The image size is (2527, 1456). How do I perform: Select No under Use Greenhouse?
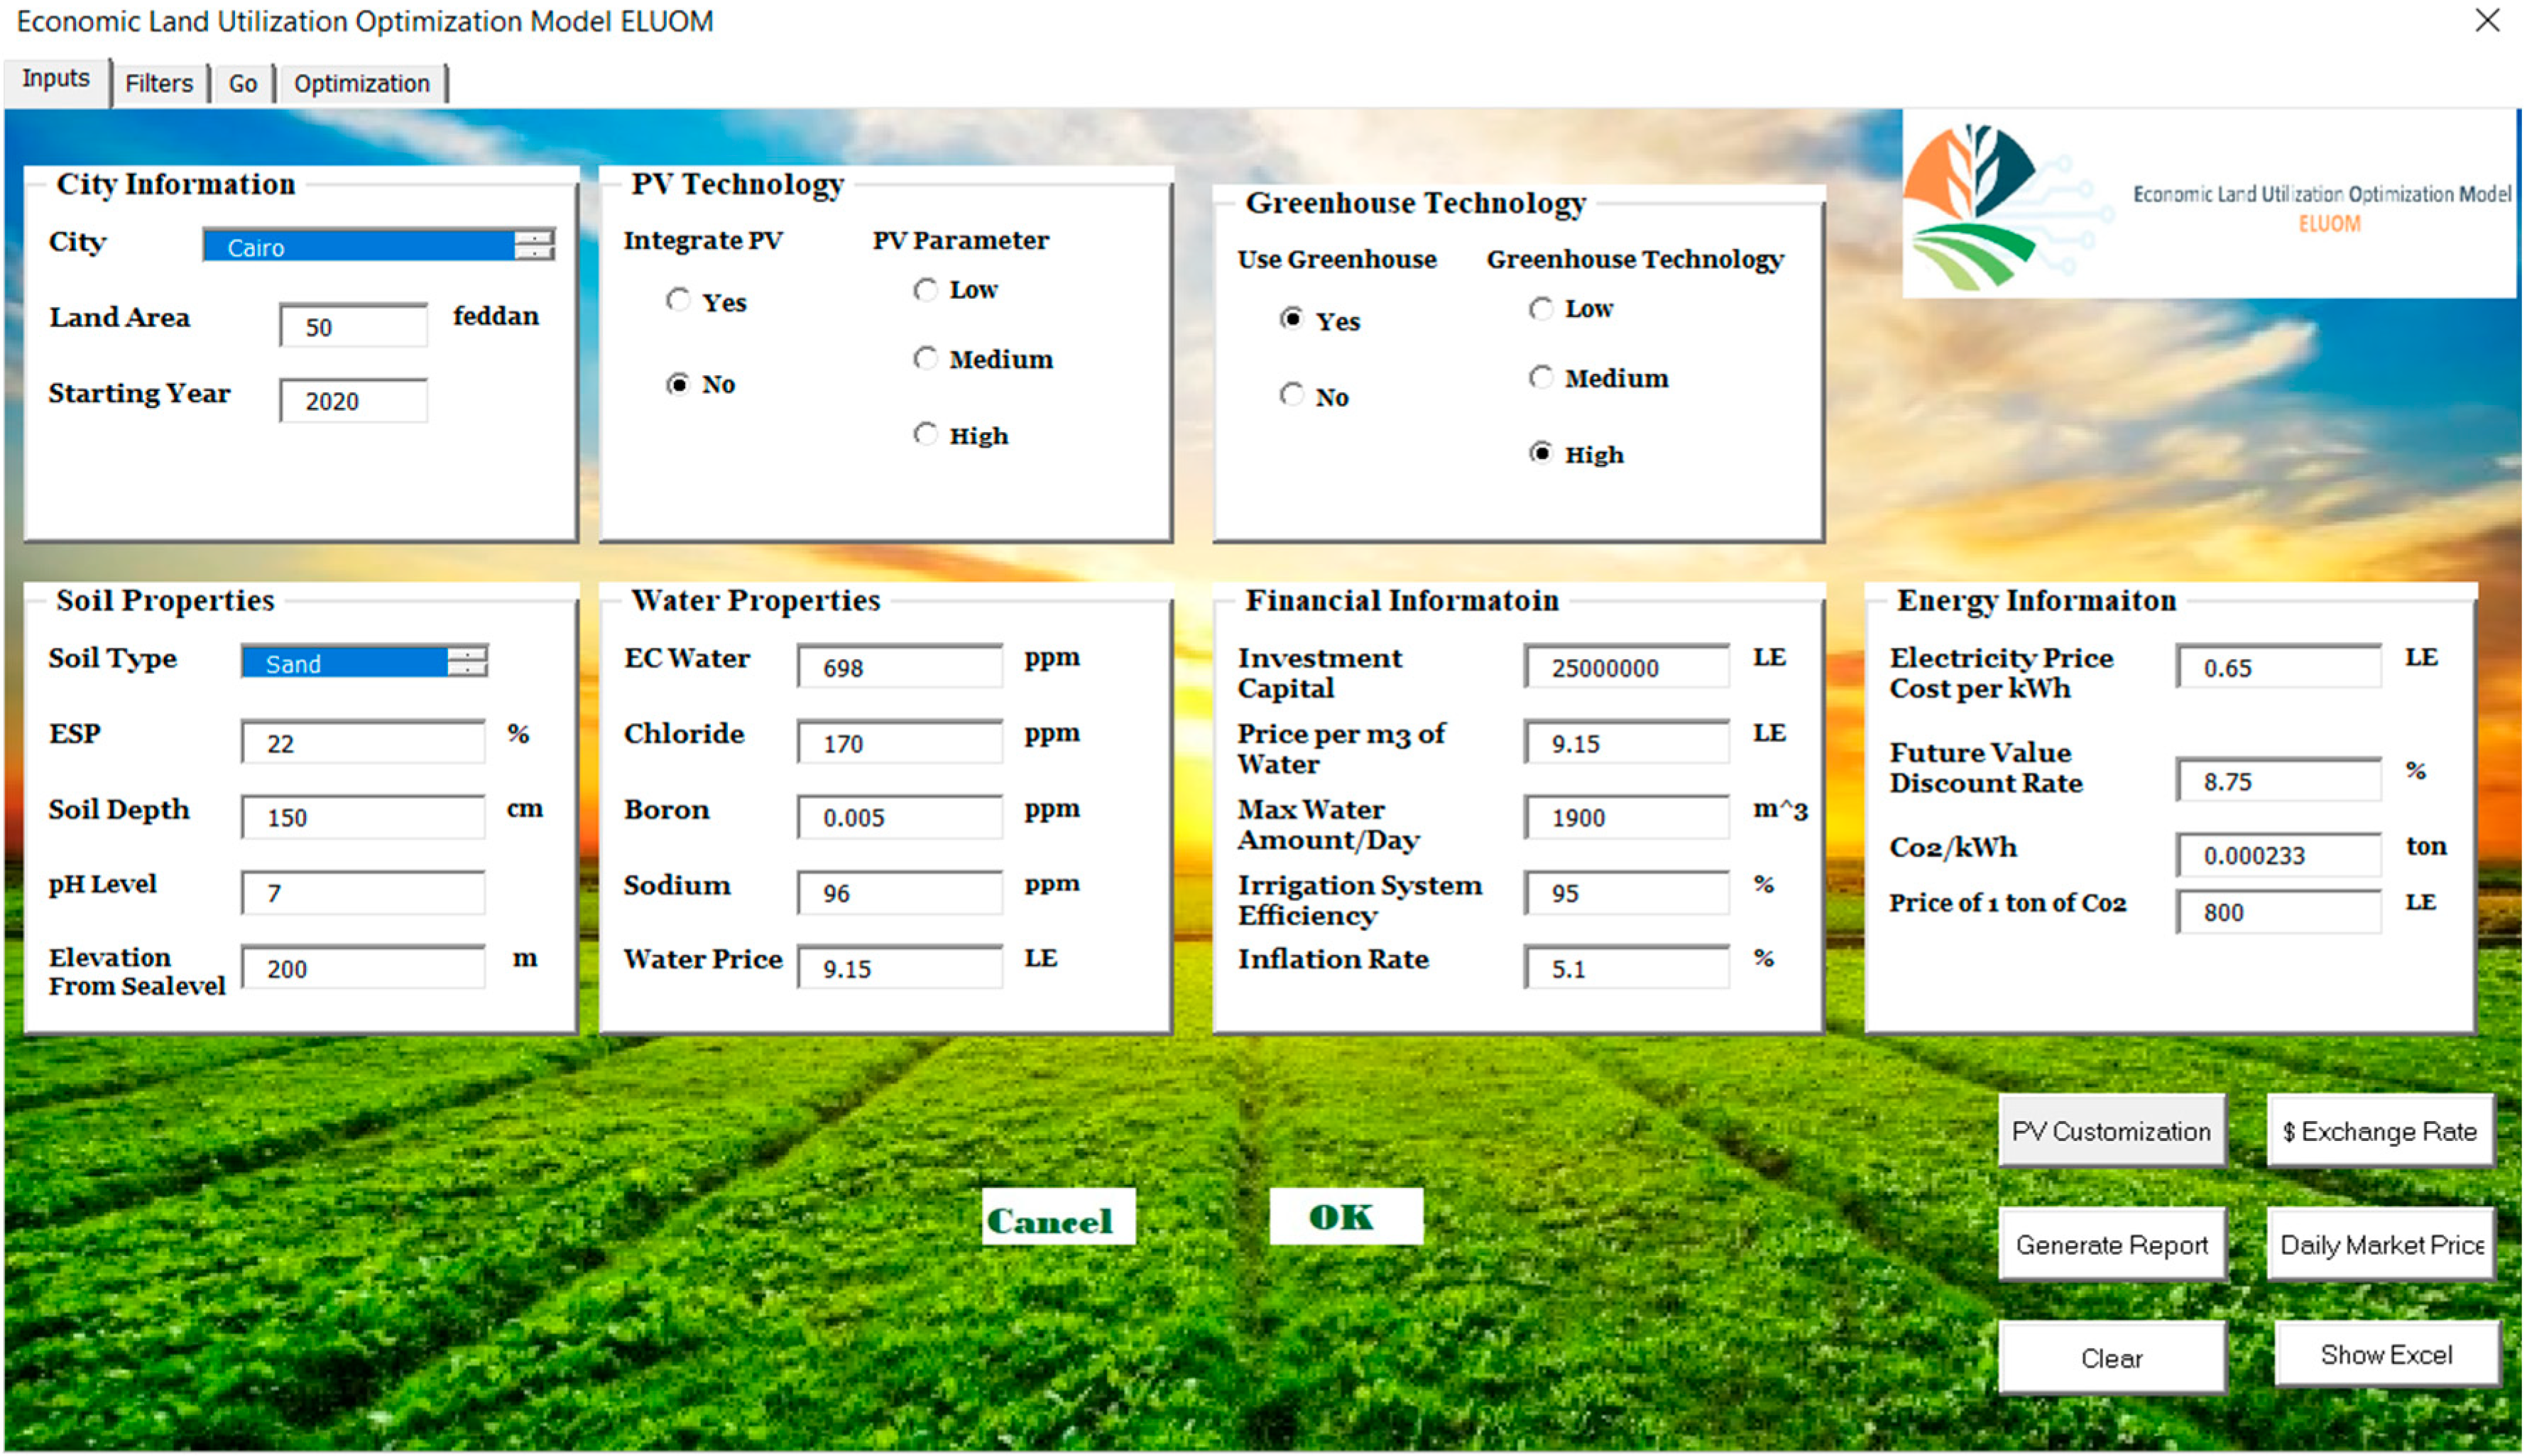click(1292, 395)
